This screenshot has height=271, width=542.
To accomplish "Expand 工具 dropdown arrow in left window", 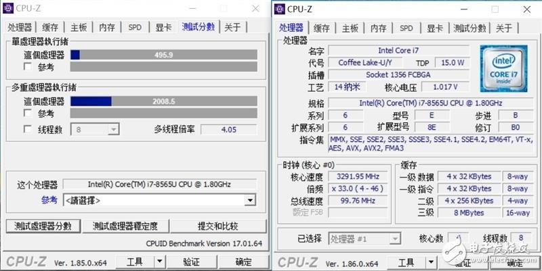I will click(x=159, y=262).
